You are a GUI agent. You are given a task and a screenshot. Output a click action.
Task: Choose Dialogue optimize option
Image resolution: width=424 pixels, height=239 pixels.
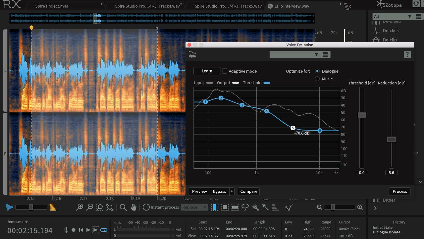click(x=317, y=71)
